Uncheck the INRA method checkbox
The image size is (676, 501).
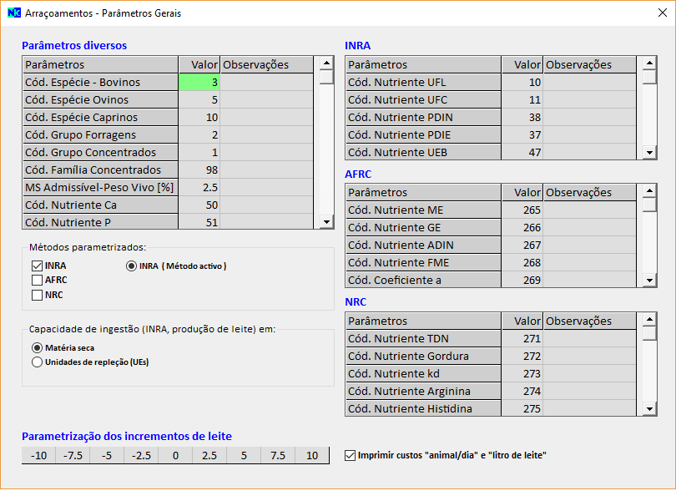37,266
